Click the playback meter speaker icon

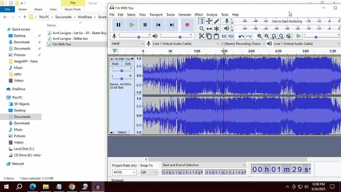tap(227, 28)
